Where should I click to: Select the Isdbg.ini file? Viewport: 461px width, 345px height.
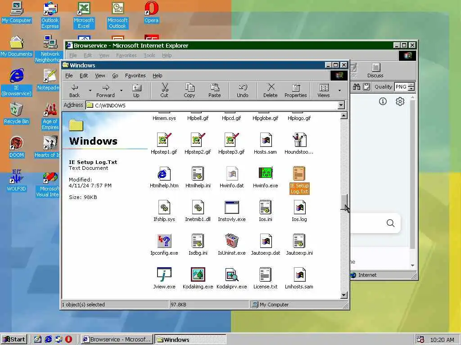click(198, 245)
